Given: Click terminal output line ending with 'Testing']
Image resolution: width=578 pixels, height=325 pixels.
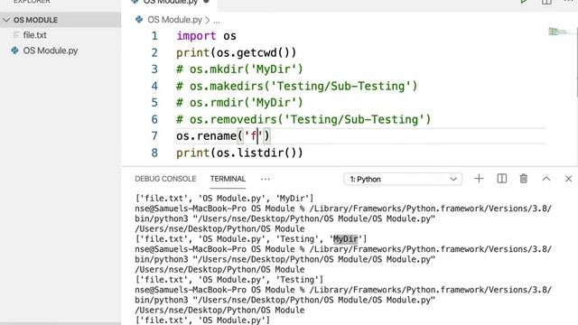Looking at the screenshot, I should 228,280.
